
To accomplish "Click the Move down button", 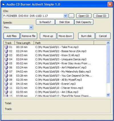I will [x=65, y=36].
